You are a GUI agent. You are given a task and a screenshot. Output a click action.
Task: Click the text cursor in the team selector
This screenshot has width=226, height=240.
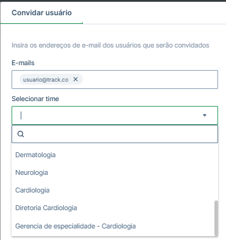point(21,115)
